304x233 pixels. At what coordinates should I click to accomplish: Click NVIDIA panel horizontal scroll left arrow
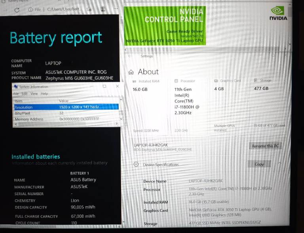point(125,50)
